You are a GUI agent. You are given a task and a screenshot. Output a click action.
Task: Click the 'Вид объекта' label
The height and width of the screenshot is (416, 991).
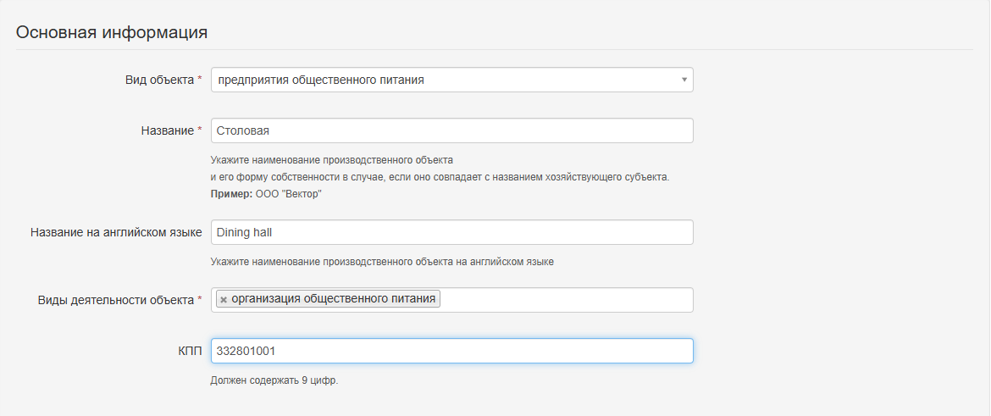159,80
